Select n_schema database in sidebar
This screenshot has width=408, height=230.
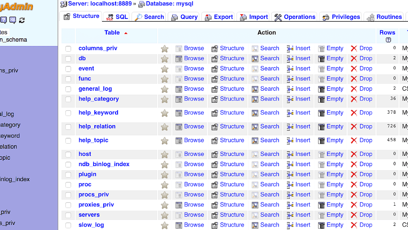tap(13, 40)
